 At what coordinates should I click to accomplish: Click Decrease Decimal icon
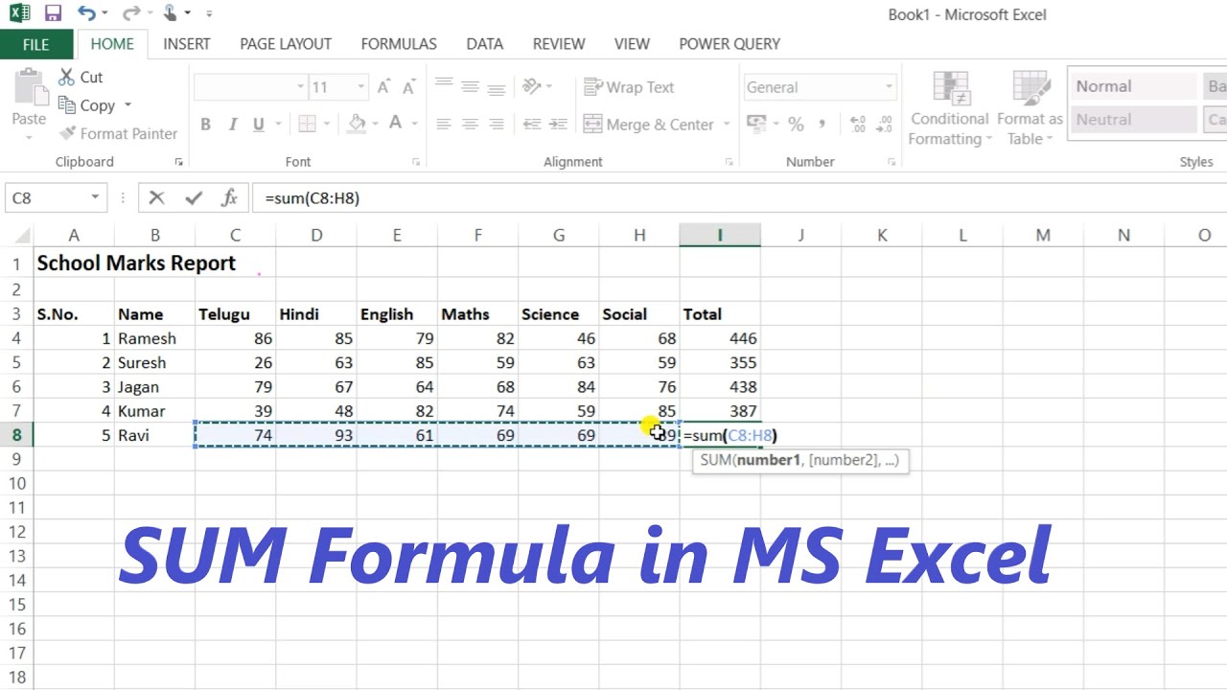tap(885, 125)
